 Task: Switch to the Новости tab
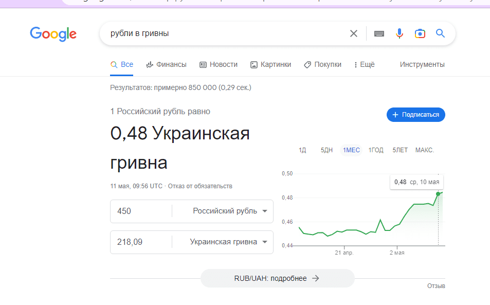[x=219, y=65]
